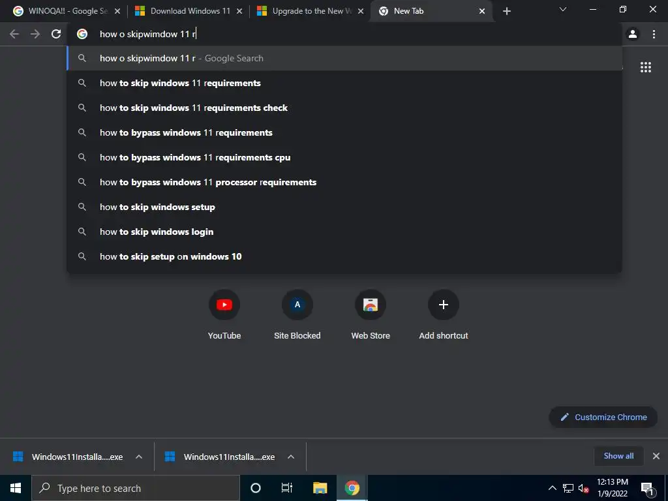Open the Chrome three-dot menu
The width and height of the screenshot is (668, 501).
point(654,34)
